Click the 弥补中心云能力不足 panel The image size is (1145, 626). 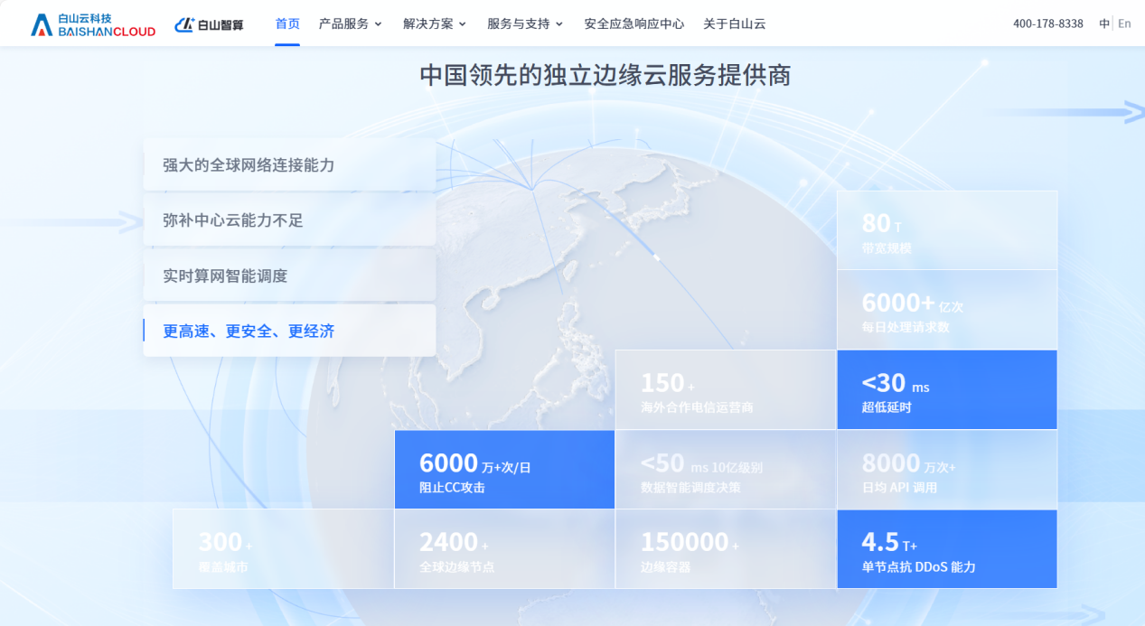coord(289,220)
